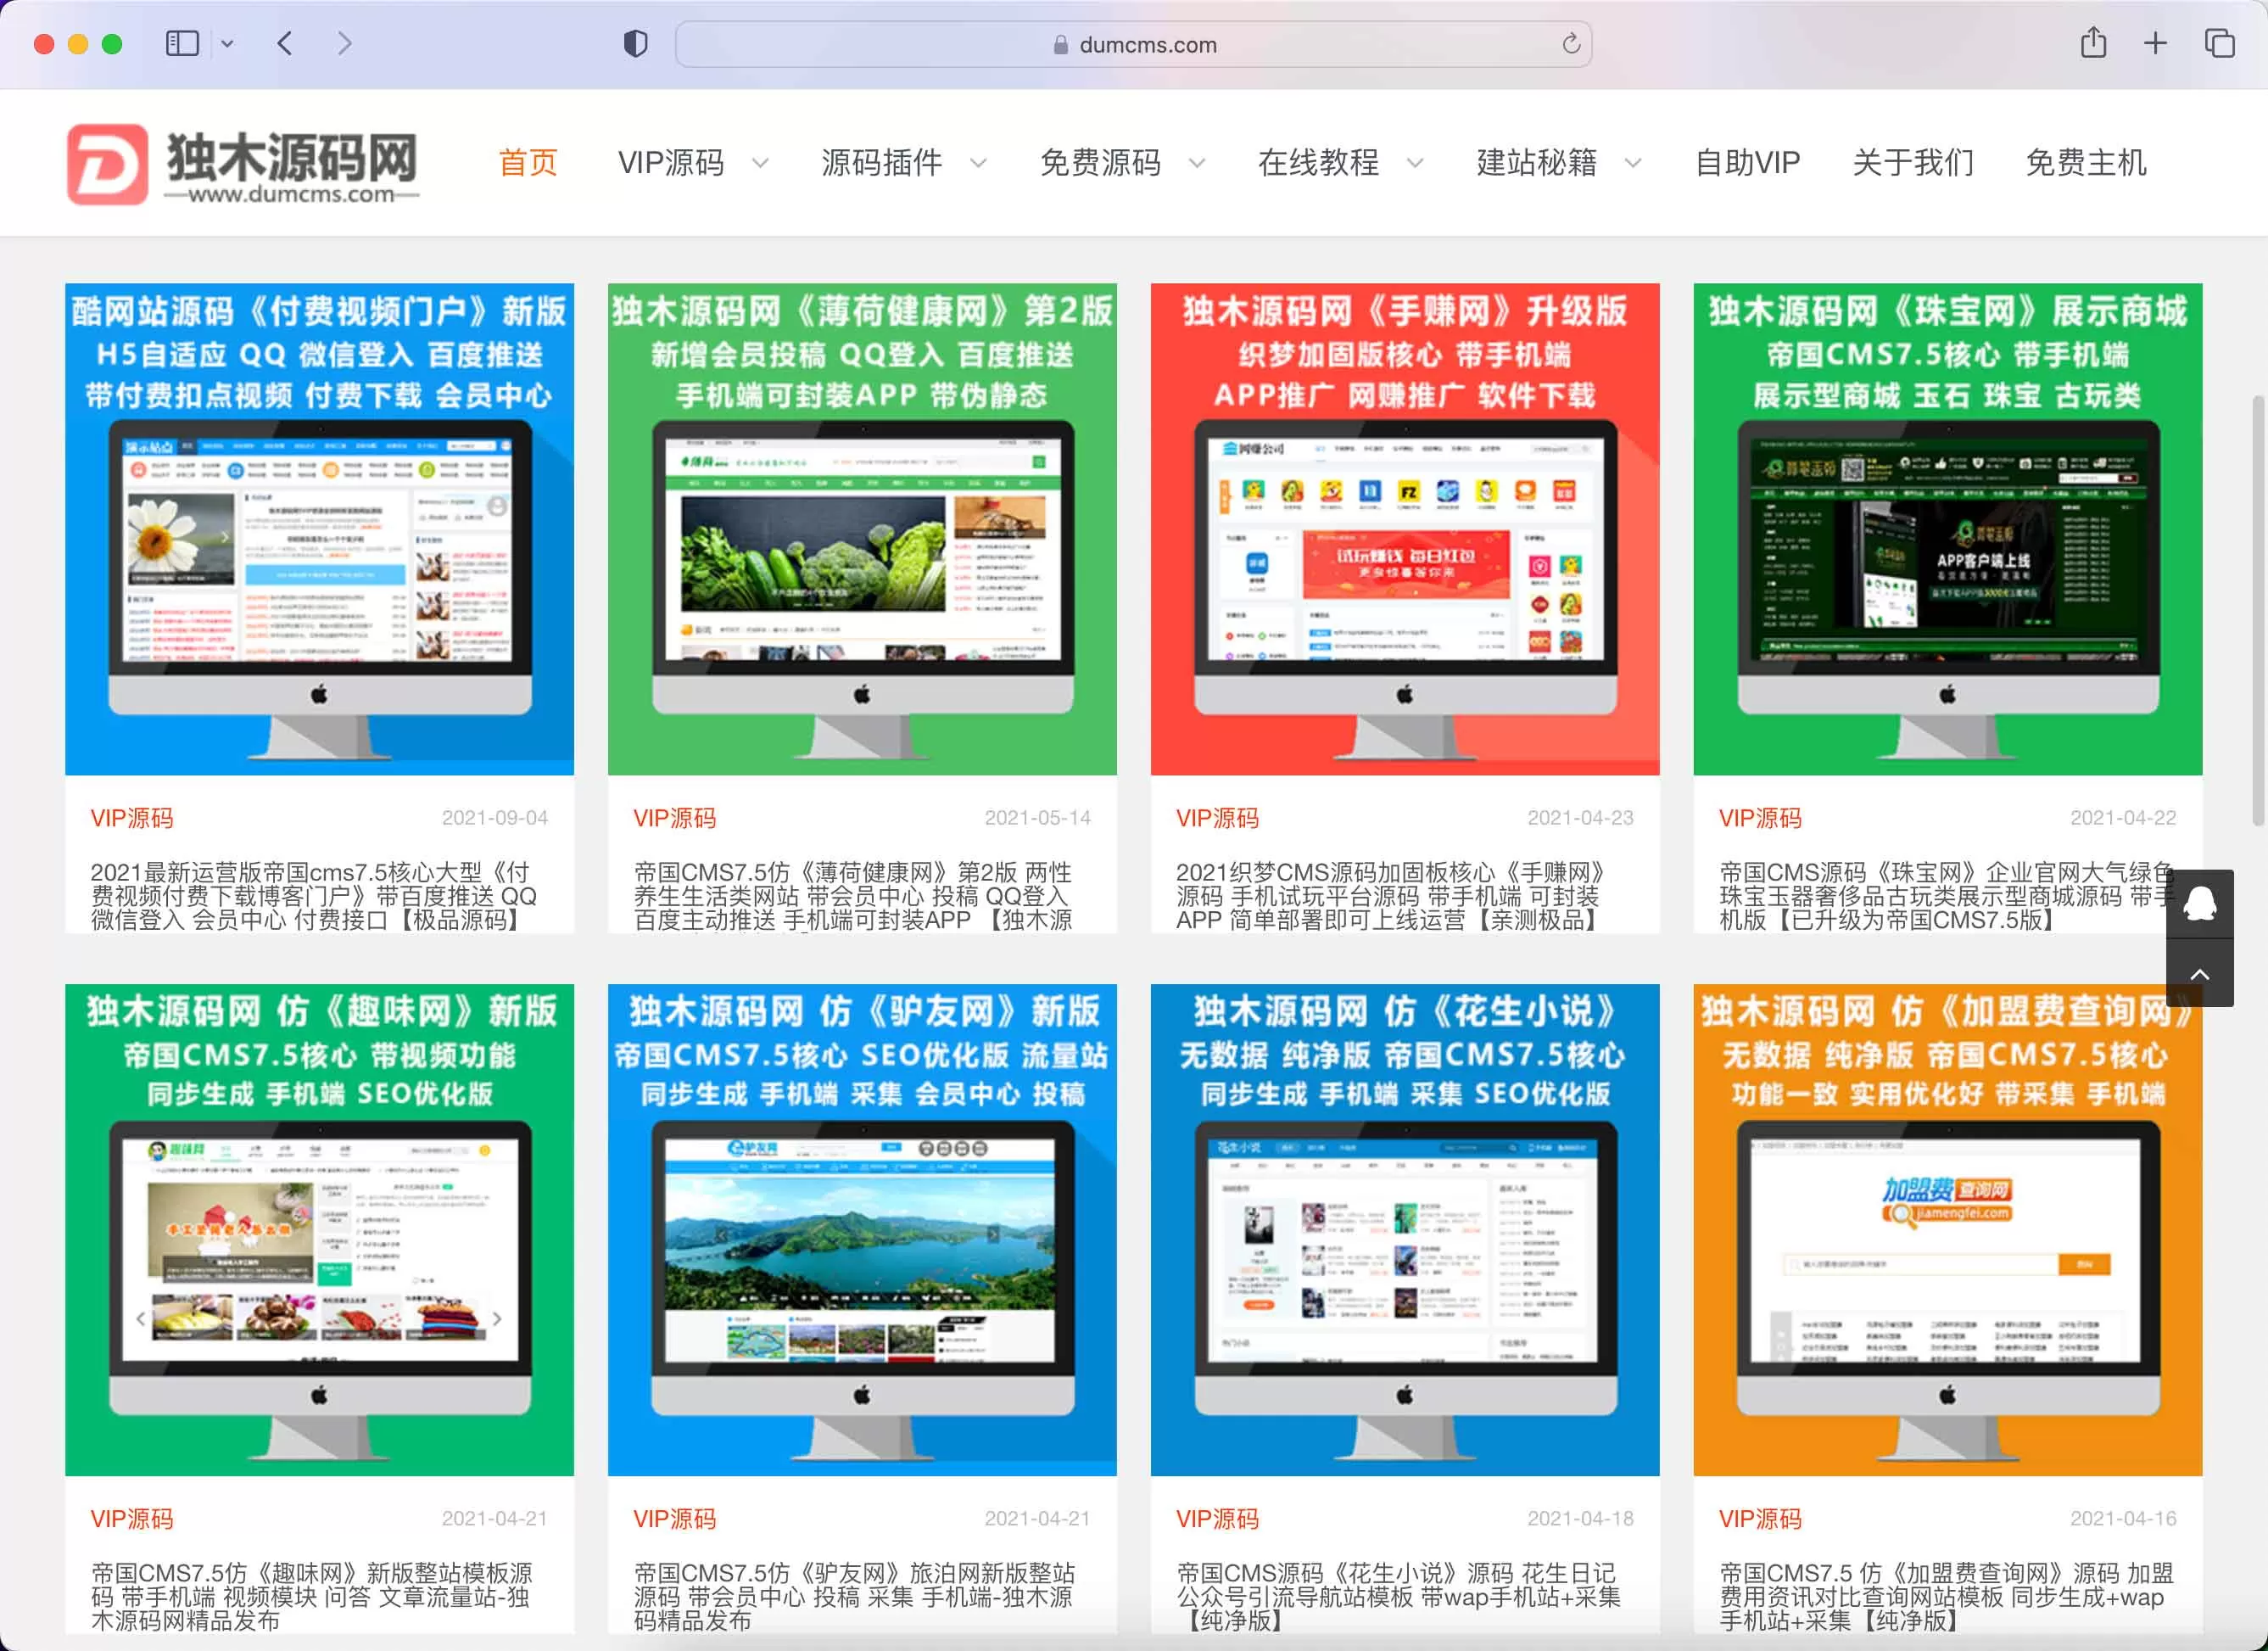This screenshot has height=1651, width=2268.
Task: Go back with the back arrow
Action: pos(285,44)
